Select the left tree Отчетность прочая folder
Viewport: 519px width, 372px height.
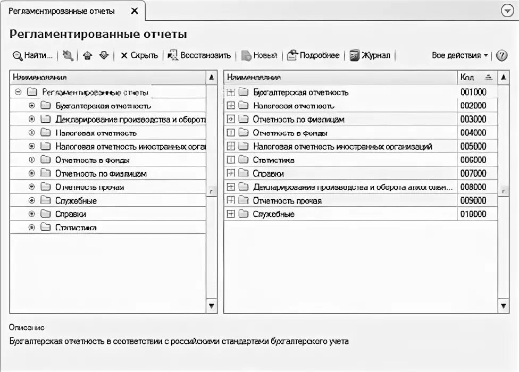107,187
